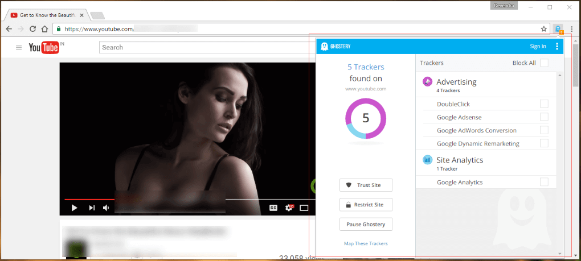Click the Google Analytics tracker name
Viewport: 581px width, 261px height.
pos(460,183)
